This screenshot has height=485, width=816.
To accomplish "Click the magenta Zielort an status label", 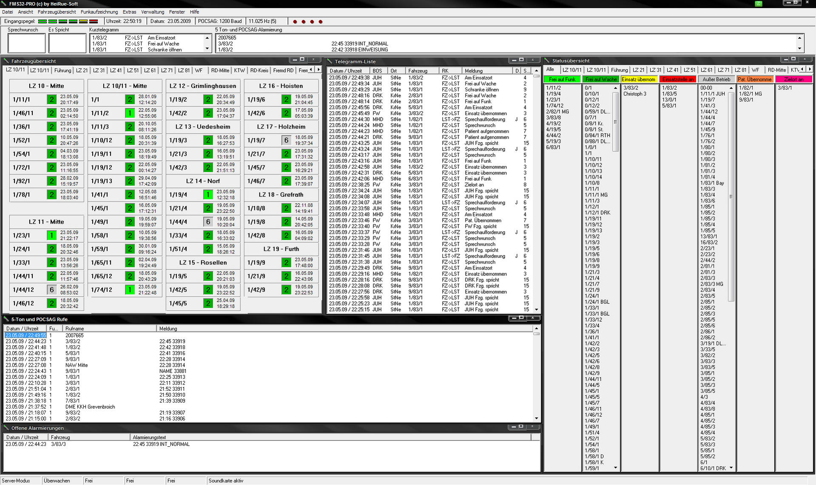I will tap(793, 79).
